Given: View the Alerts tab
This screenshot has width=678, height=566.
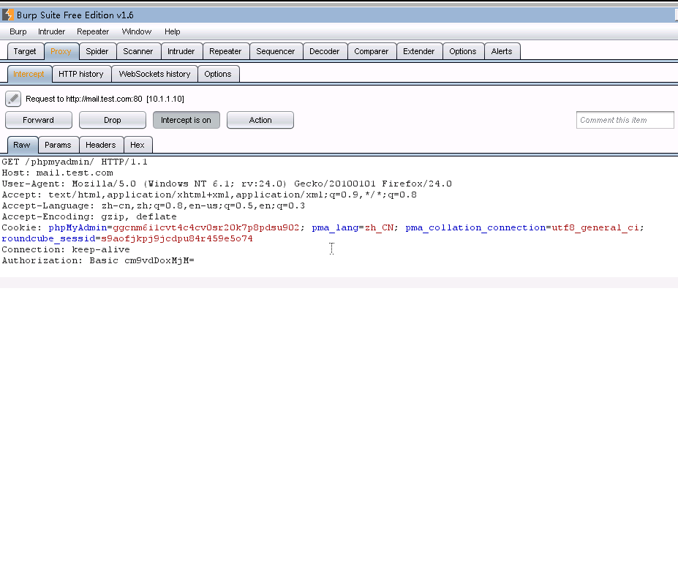Looking at the screenshot, I should click(x=502, y=51).
